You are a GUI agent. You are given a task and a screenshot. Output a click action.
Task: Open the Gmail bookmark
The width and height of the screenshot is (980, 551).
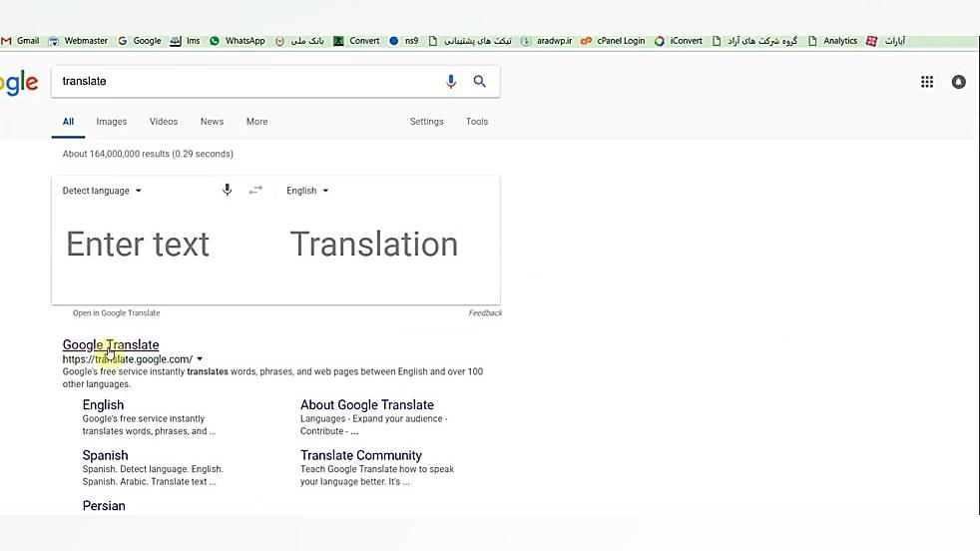20,41
